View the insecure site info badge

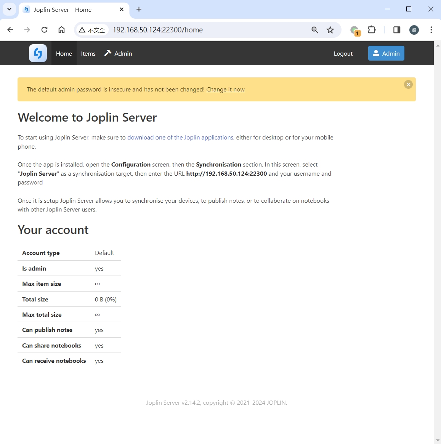[92, 30]
